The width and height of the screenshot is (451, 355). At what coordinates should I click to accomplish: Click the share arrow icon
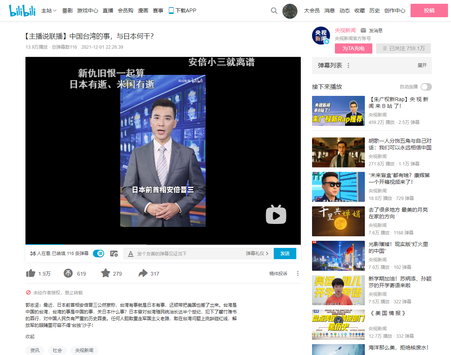(143, 273)
